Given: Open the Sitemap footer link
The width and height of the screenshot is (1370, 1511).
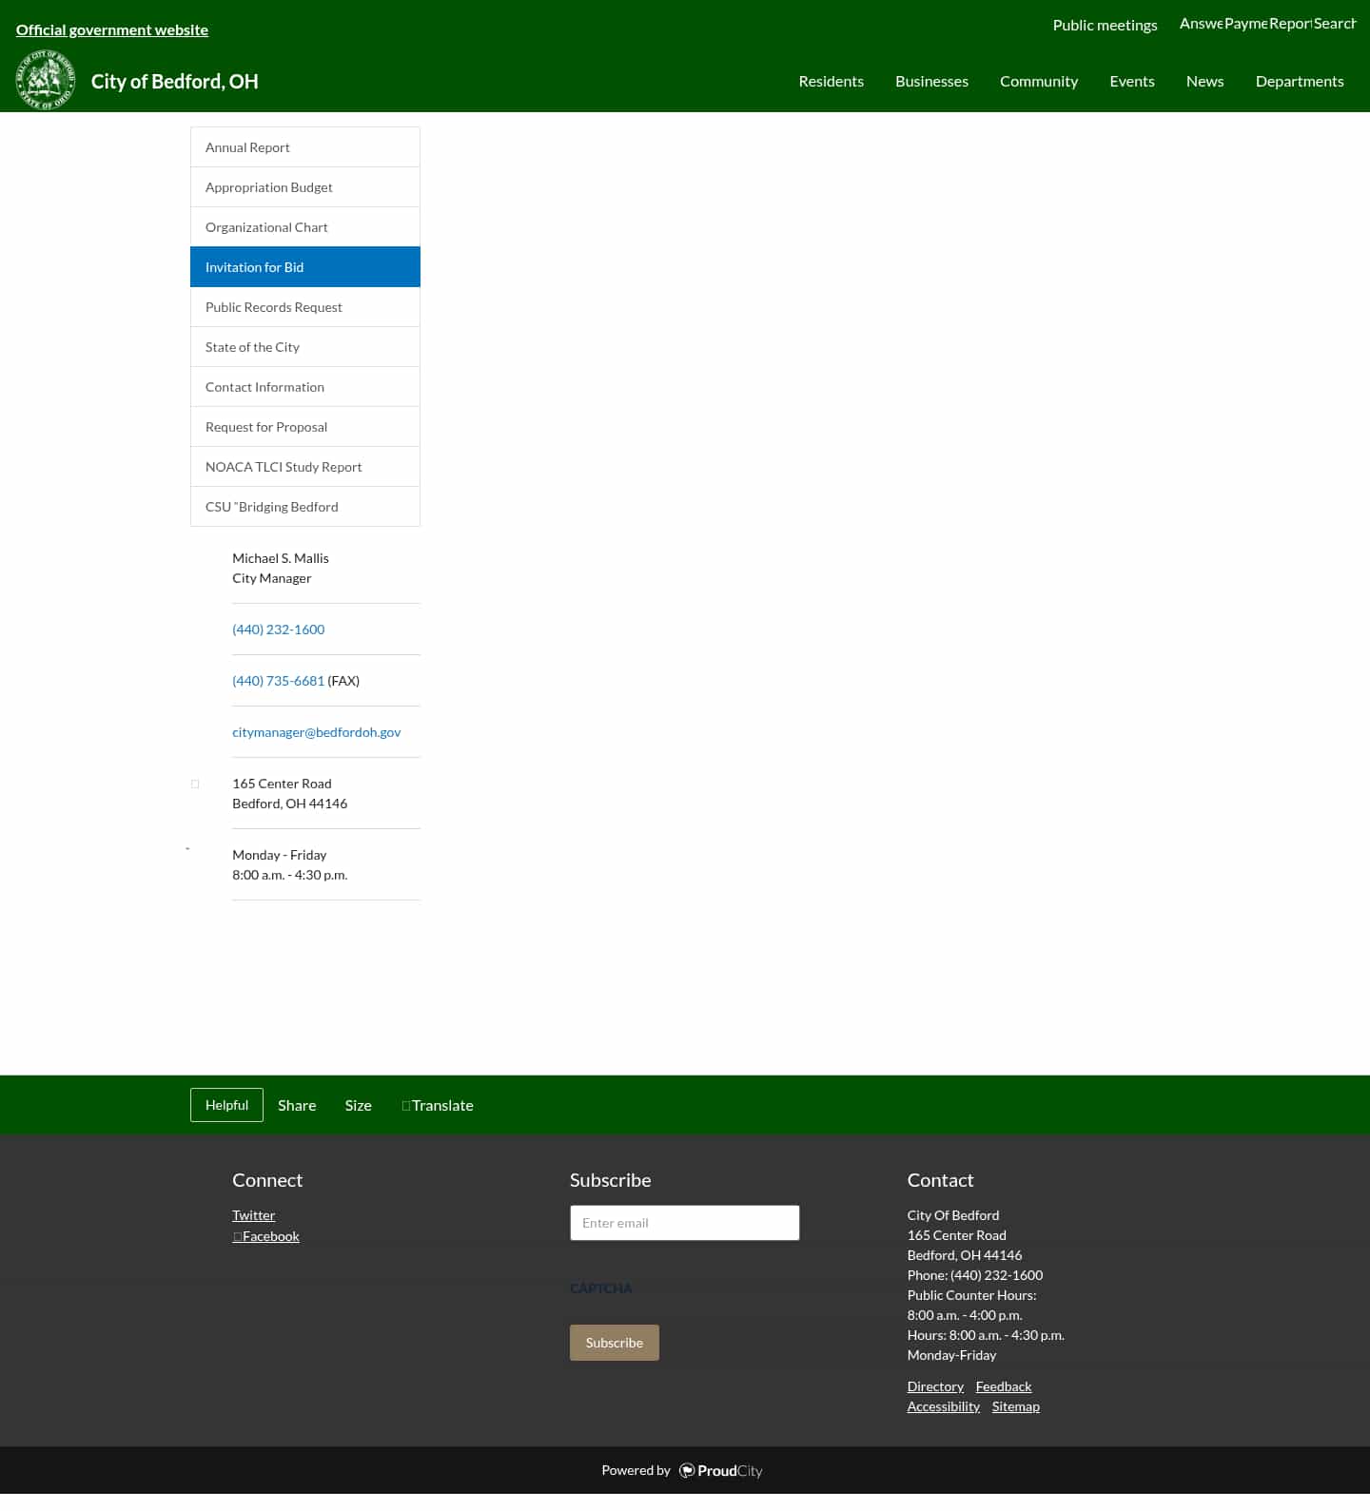Looking at the screenshot, I should (1015, 1406).
